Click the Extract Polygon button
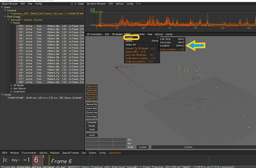Viewport: 256px width, 168px height. (92, 117)
